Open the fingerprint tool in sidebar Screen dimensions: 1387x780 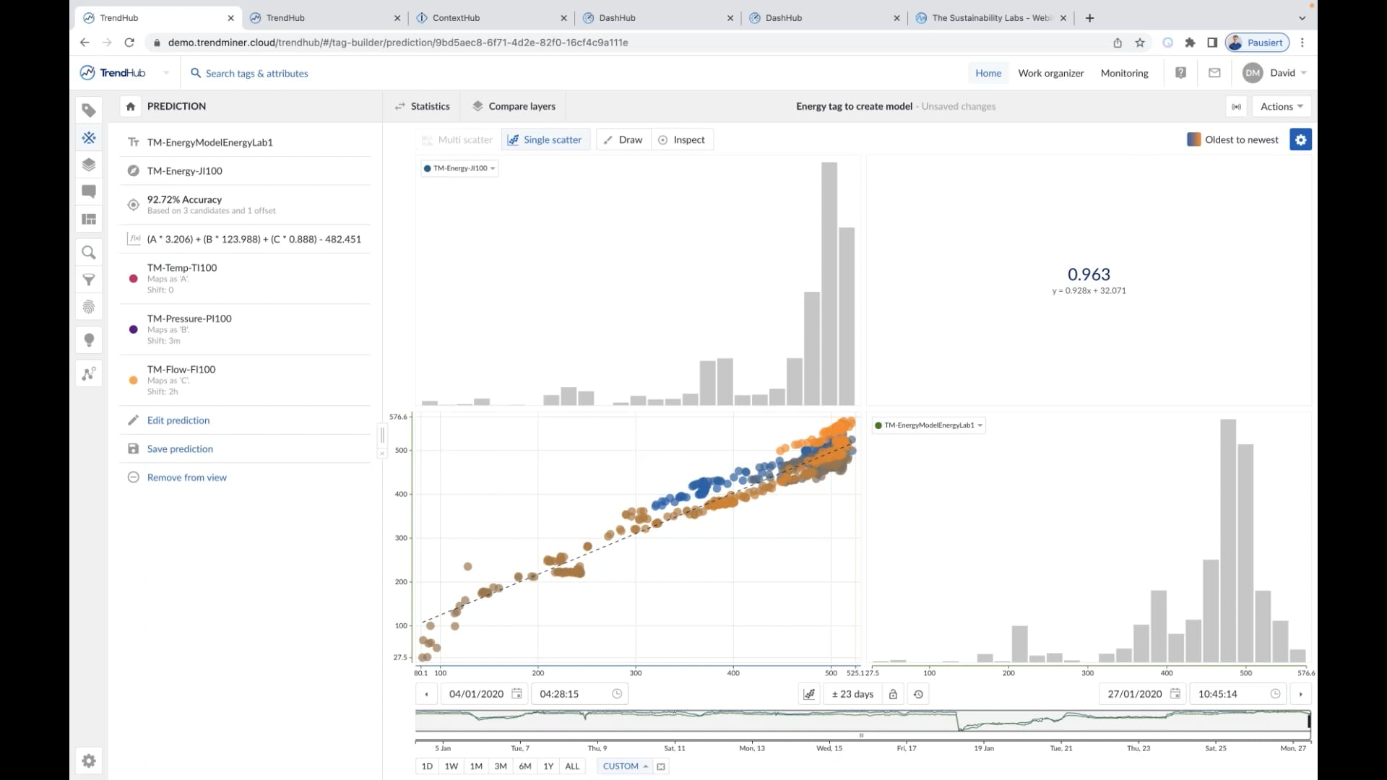point(89,307)
